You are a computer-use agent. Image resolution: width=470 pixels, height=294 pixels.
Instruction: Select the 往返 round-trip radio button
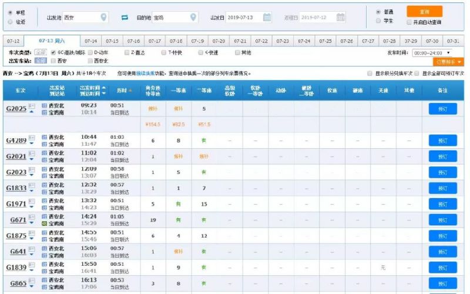click(10, 22)
